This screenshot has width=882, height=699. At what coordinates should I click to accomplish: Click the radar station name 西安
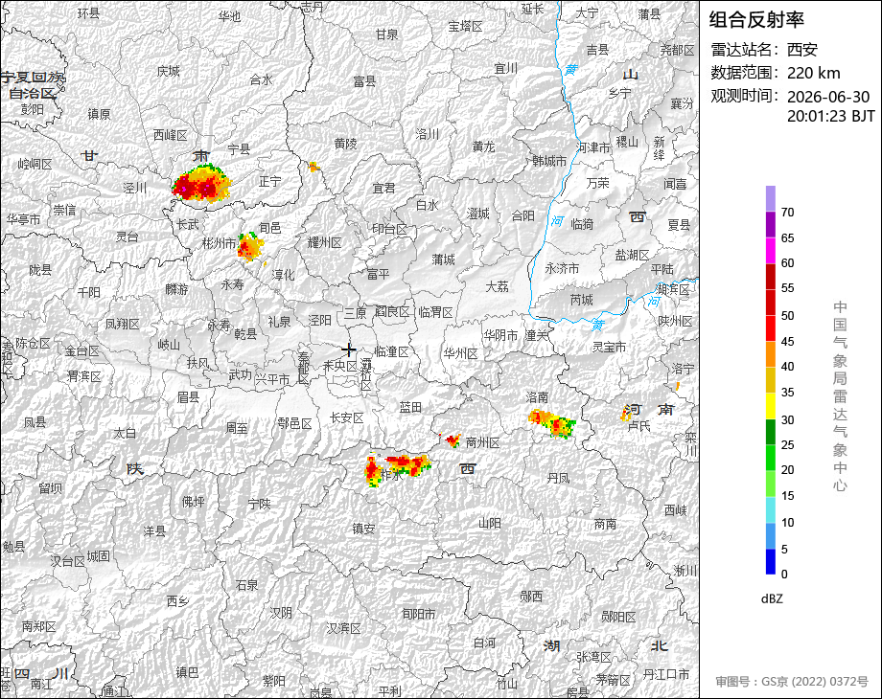(x=801, y=50)
